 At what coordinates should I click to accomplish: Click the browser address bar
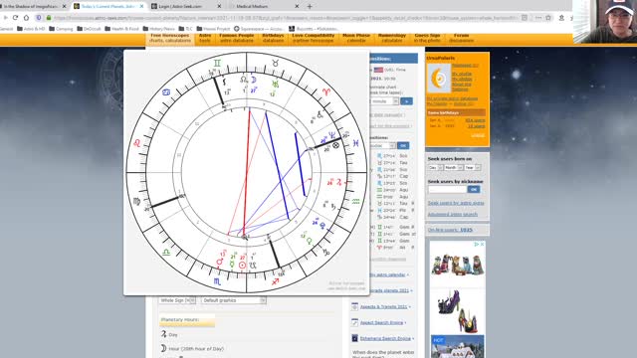pyautogui.click(x=285, y=18)
